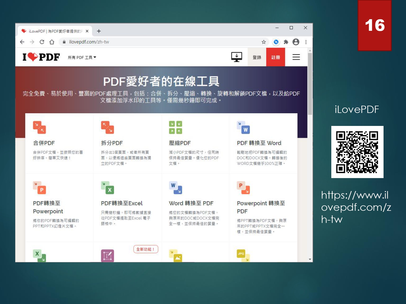
Task: Click the purple edit PDF icon
Action: (x=107, y=256)
